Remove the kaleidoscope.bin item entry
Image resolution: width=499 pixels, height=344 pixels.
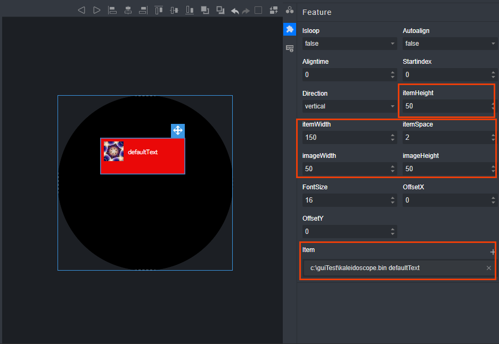click(x=488, y=268)
